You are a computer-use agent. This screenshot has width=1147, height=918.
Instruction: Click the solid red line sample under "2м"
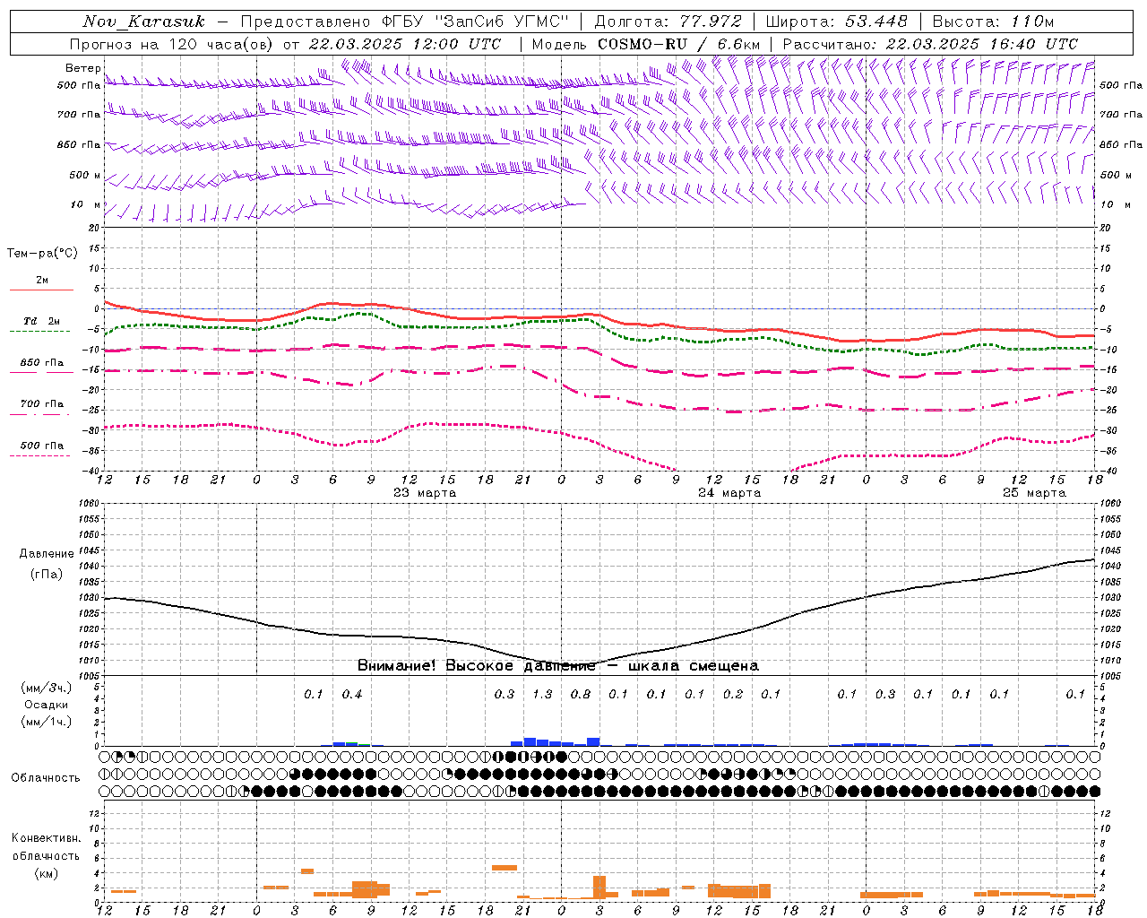41,290
